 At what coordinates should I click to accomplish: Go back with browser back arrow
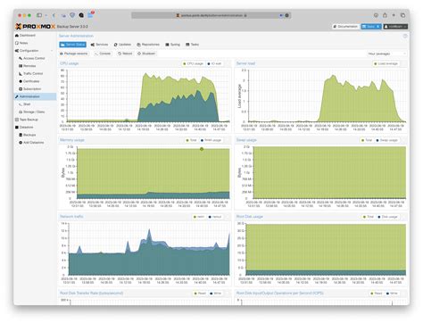54,15
